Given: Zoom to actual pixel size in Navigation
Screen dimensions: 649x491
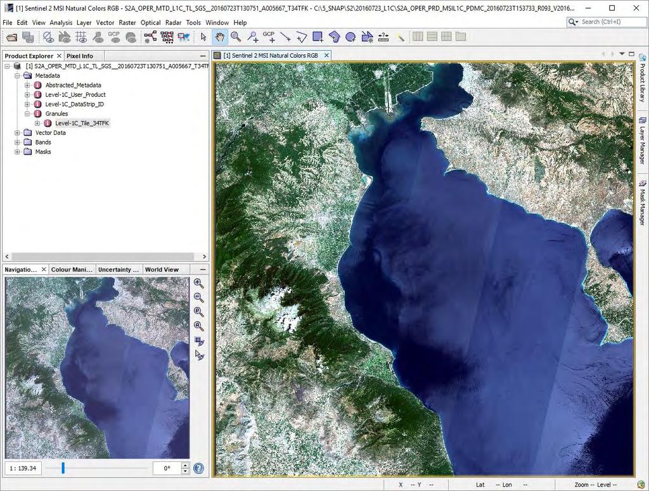Looking at the screenshot, I should pyautogui.click(x=198, y=312).
